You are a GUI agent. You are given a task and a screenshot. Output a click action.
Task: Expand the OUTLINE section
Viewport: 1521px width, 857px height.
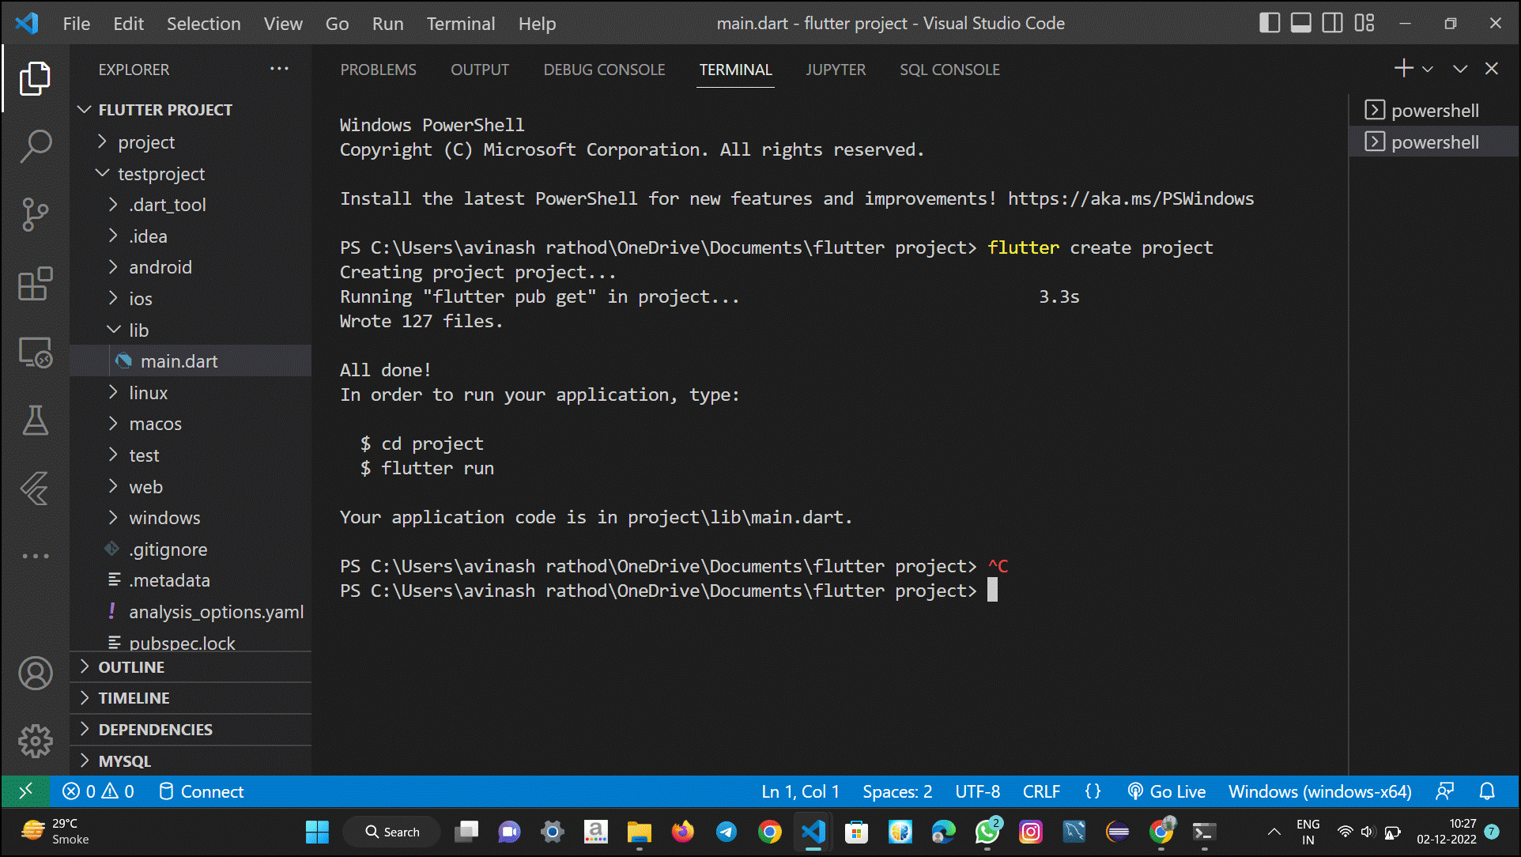click(85, 666)
